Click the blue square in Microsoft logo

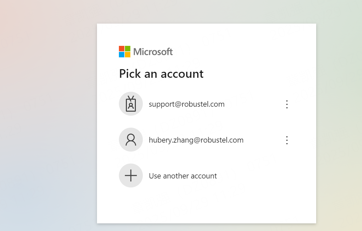[122, 55]
